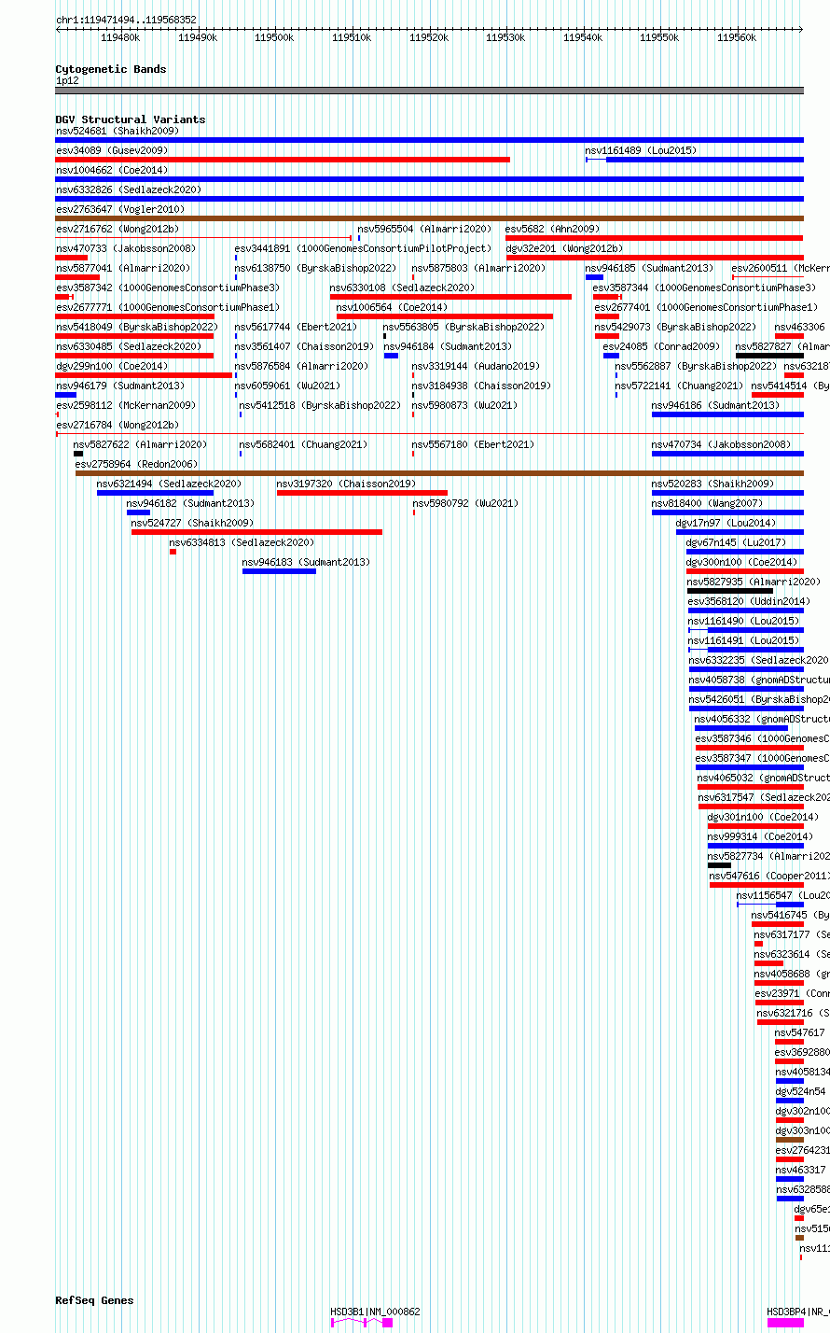Select dgv32e201 (Wong2012b) label
Viewport: 830px width, 1333px height.
tap(564, 248)
